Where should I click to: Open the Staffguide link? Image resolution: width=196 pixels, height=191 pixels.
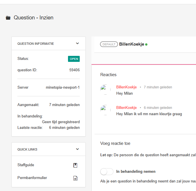tap(26, 165)
